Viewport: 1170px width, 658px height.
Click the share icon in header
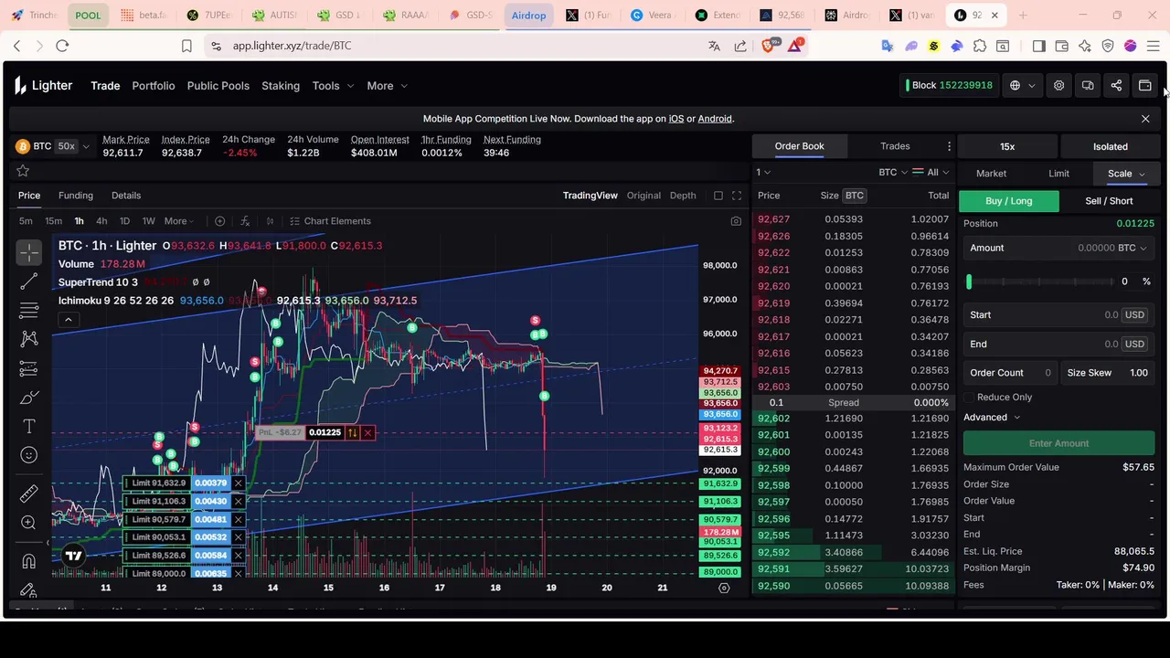(1116, 86)
